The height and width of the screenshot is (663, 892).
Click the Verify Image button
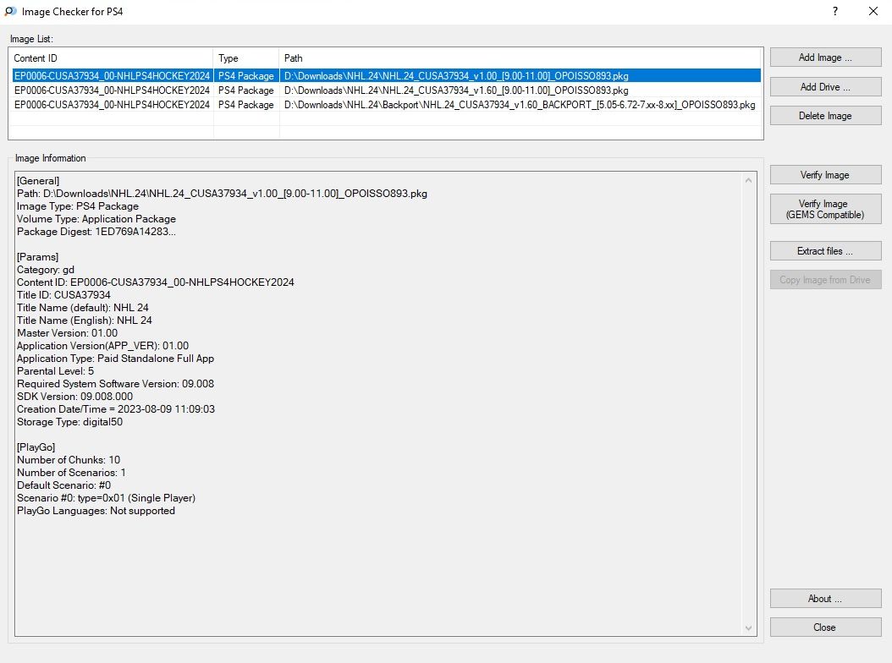tap(825, 175)
